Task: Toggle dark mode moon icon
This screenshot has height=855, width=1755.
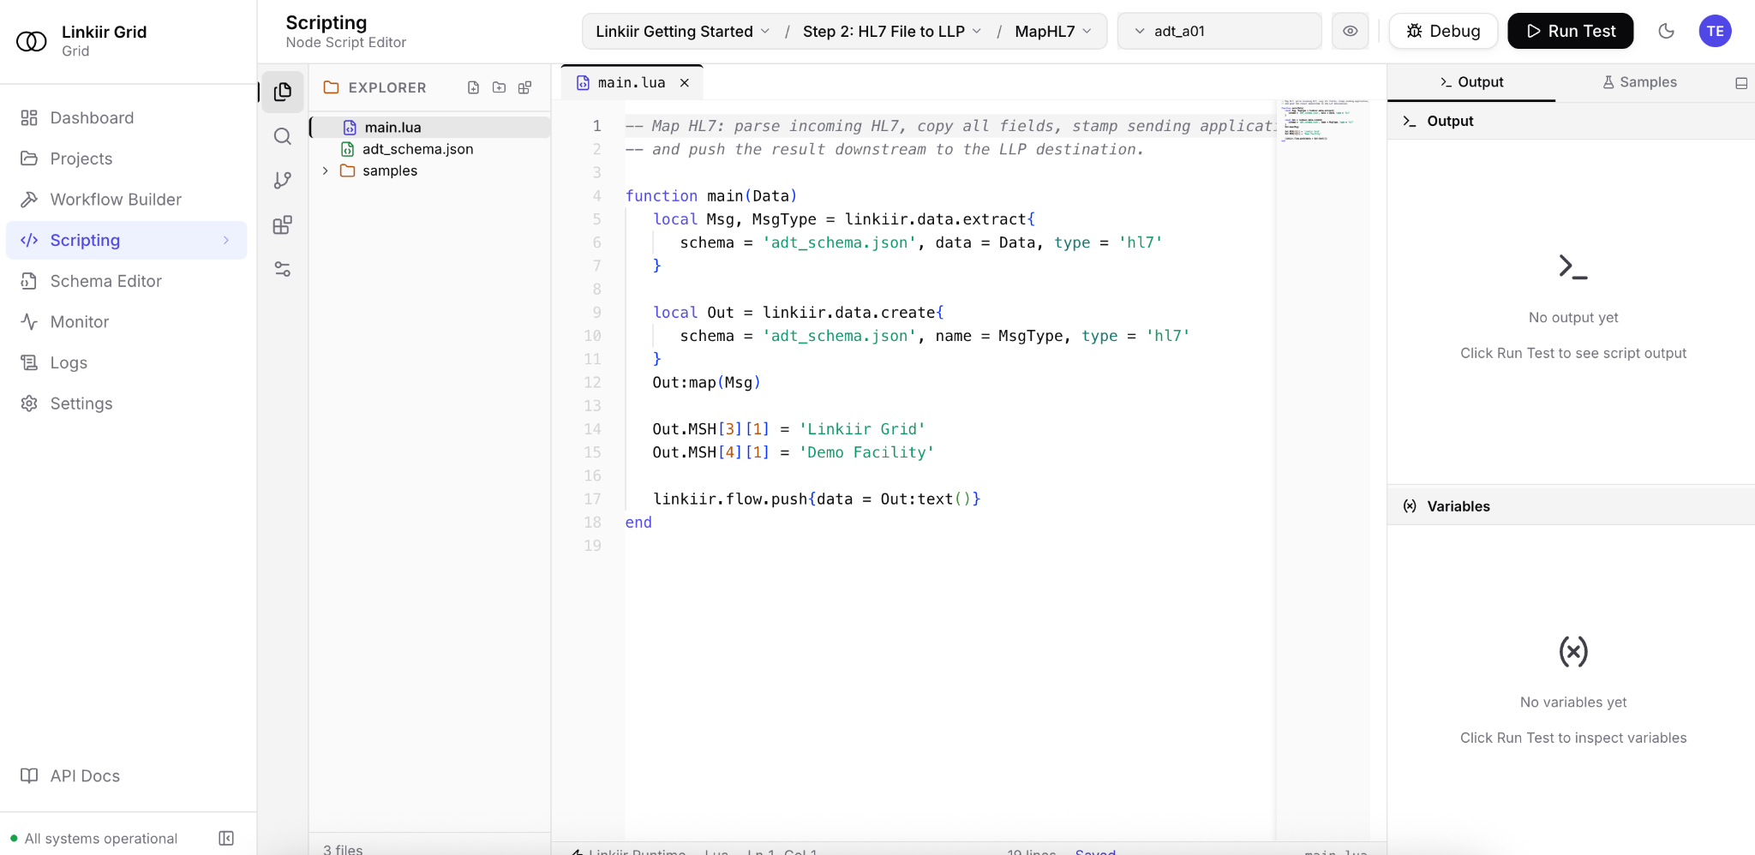Action: click(1666, 32)
